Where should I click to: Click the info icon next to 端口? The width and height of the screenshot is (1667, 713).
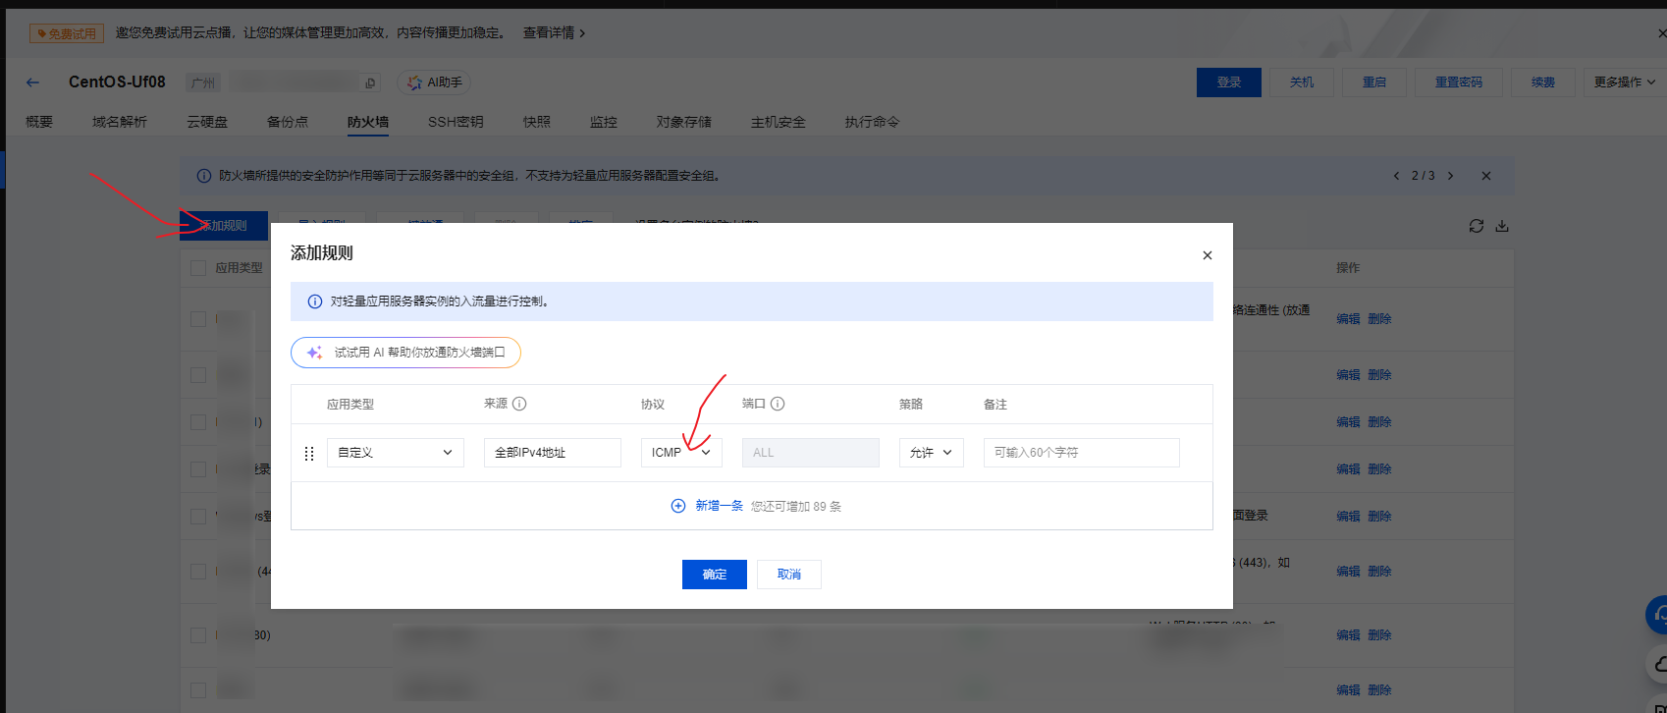pyautogui.click(x=778, y=404)
